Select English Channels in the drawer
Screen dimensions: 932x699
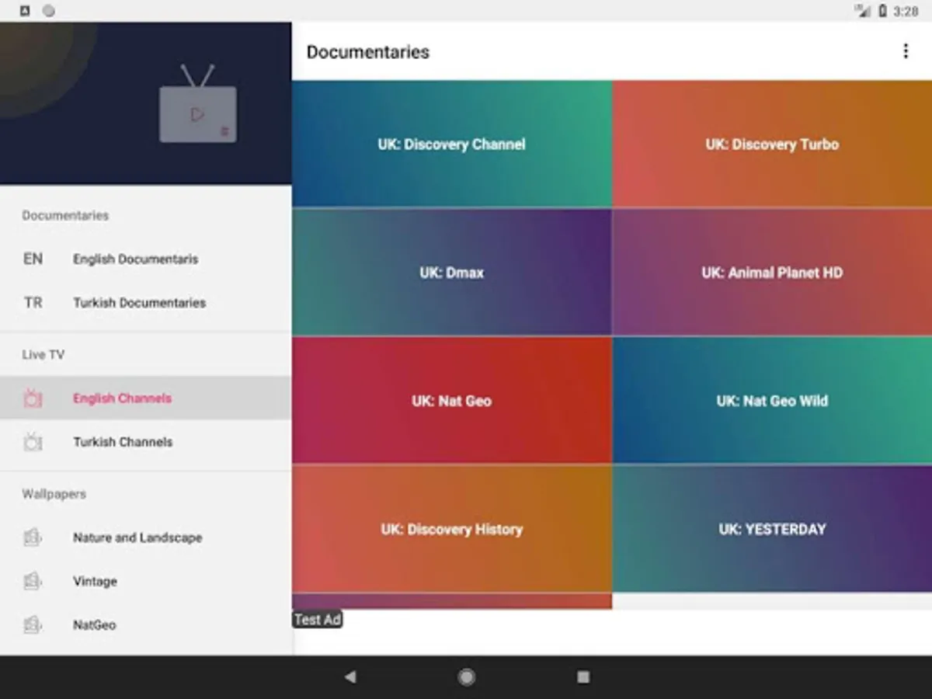click(146, 398)
